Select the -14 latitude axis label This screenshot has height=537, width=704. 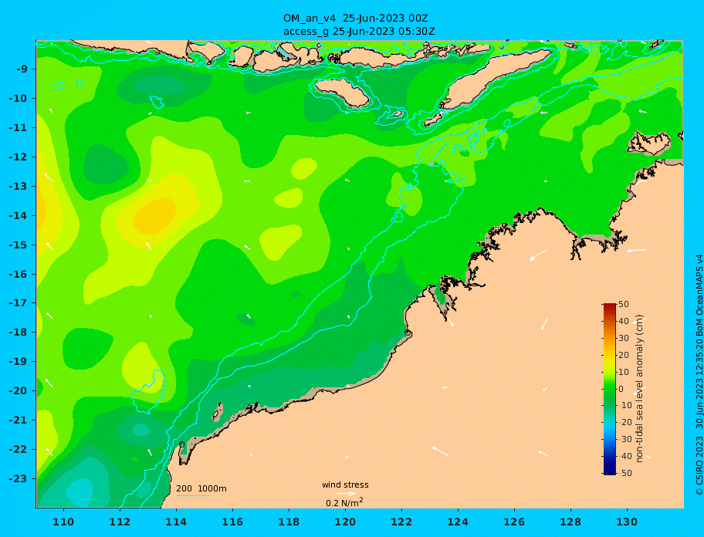pos(19,216)
